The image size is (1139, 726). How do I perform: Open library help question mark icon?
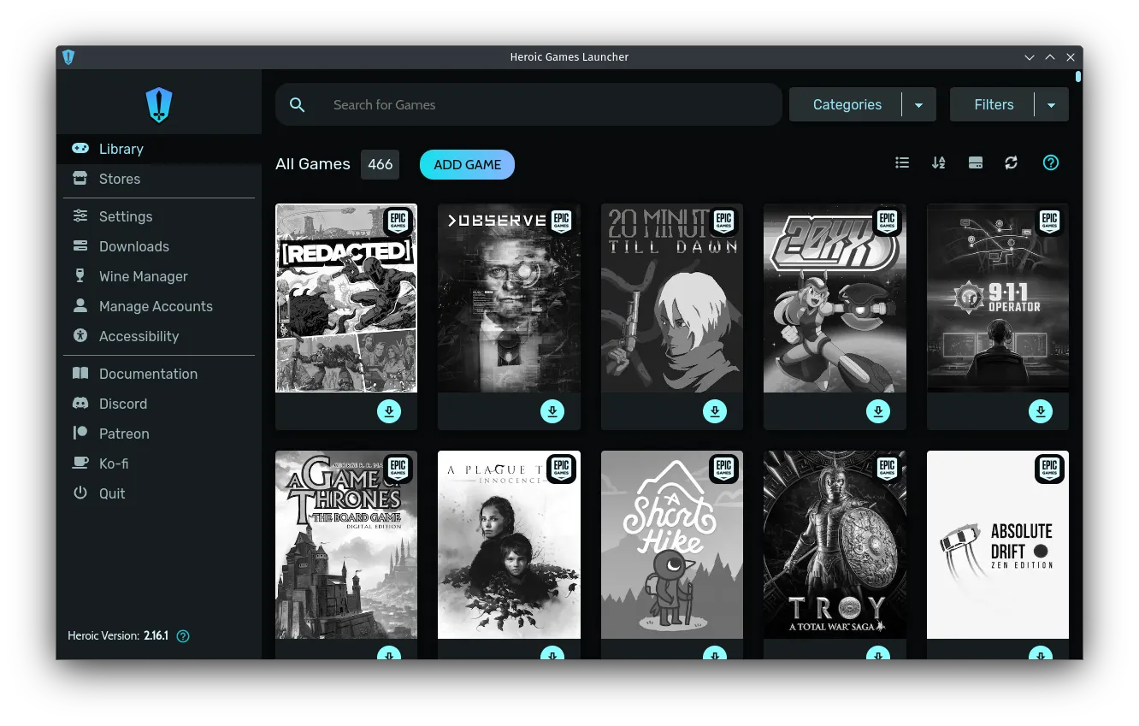pyautogui.click(x=1051, y=162)
